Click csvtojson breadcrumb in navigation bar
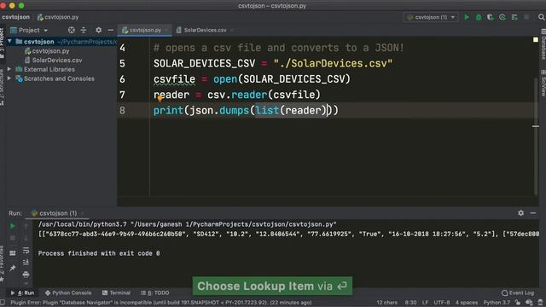 pos(15,17)
